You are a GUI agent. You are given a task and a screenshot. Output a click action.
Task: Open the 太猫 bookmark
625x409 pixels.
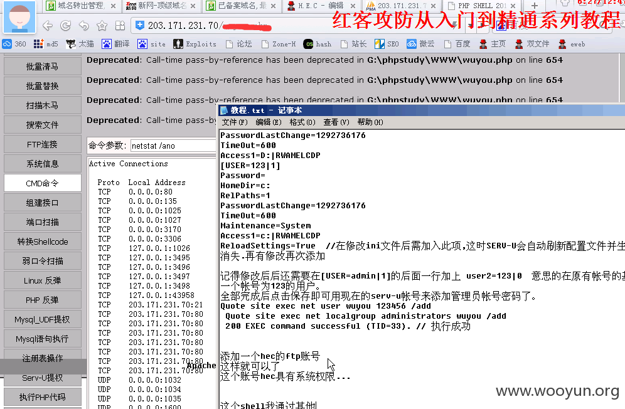[80, 44]
